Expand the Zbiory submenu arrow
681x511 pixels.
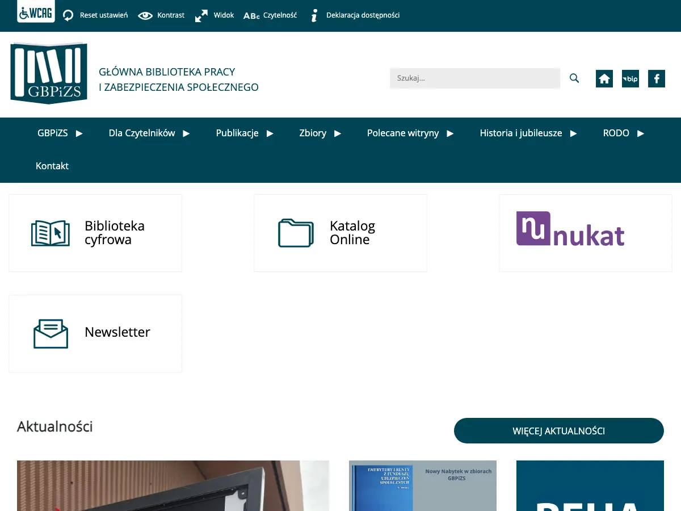coord(338,133)
